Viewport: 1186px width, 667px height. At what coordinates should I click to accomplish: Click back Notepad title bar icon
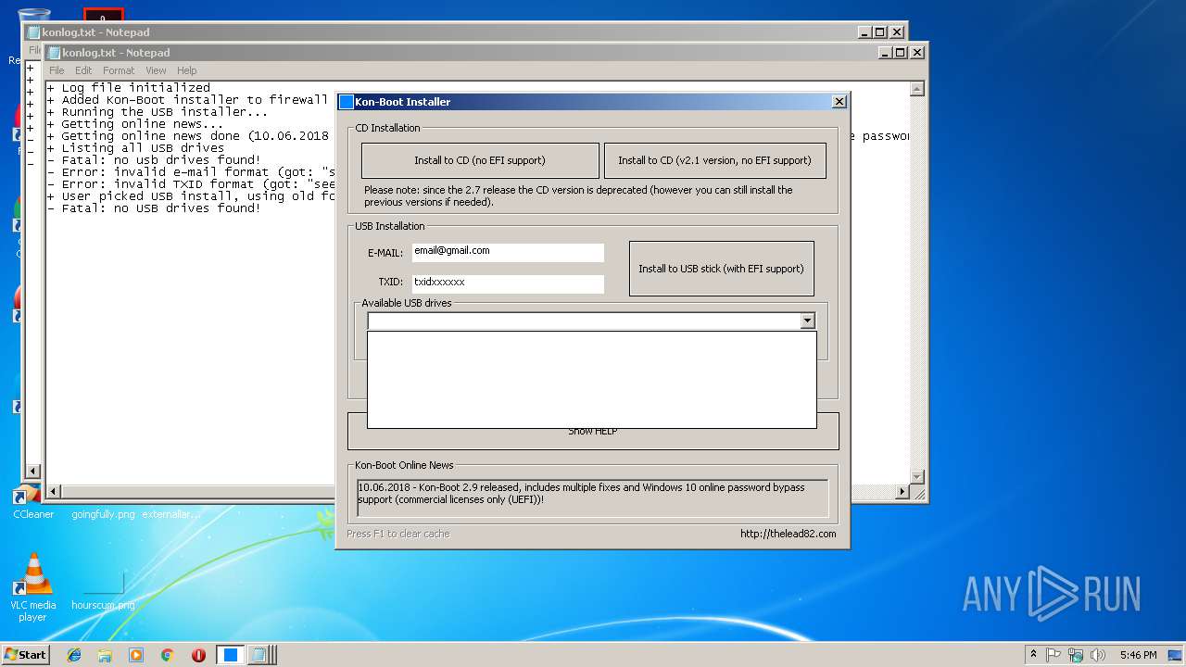(x=33, y=32)
